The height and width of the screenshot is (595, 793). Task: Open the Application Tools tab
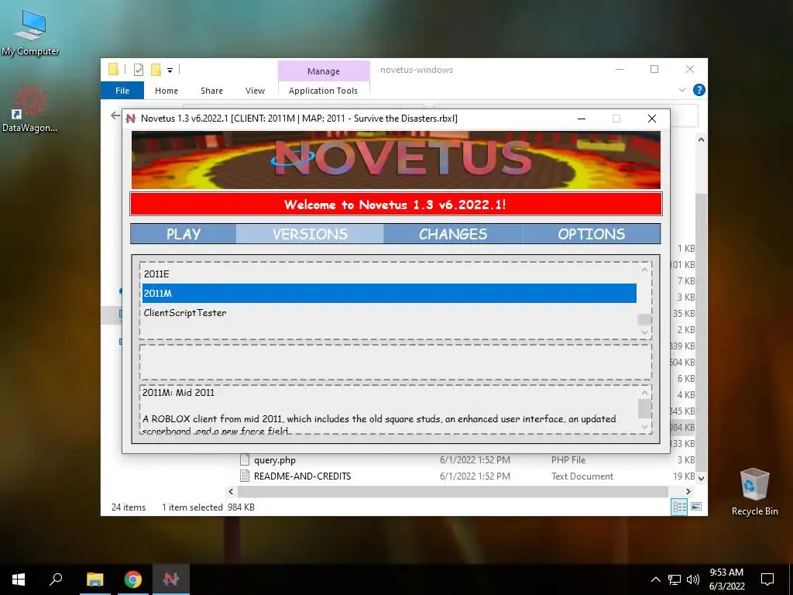[323, 91]
